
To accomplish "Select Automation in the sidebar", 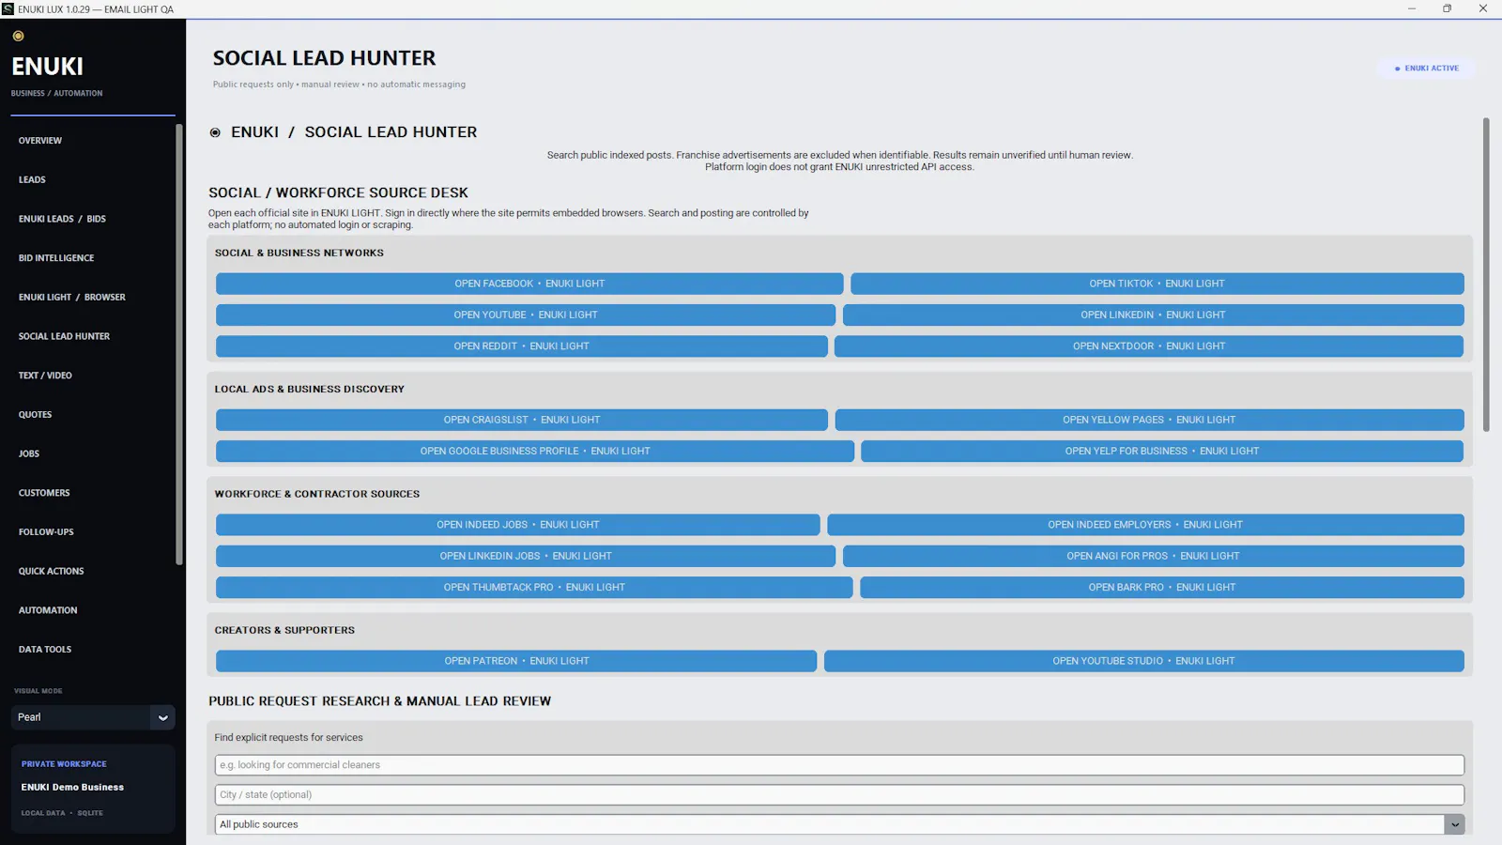I will [48, 610].
